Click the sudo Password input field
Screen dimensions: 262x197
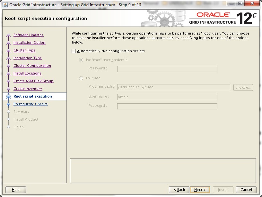pyautogui.click(x=167, y=106)
